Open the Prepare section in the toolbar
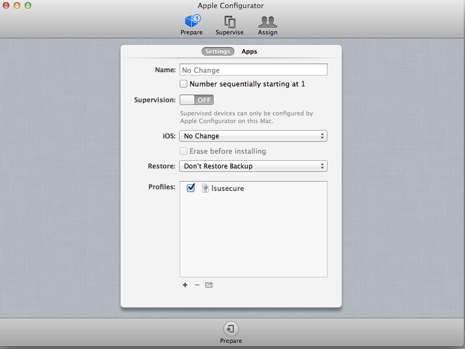465x349 pixels. click(192, 25)
